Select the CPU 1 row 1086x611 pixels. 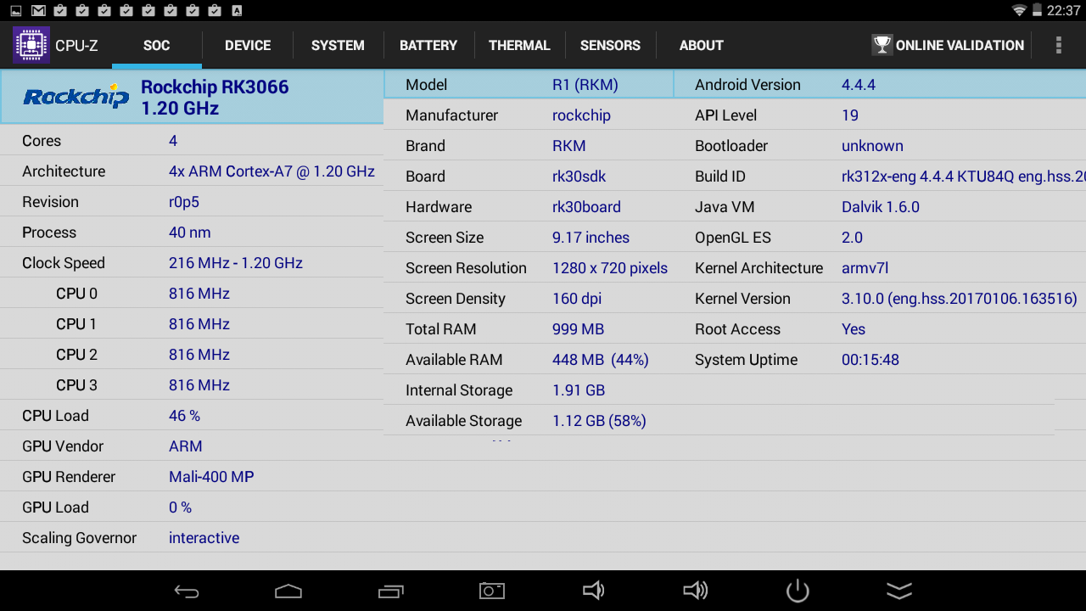coord(192,324)
